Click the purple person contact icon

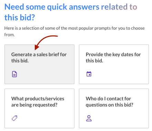click(x=89, y=118)
